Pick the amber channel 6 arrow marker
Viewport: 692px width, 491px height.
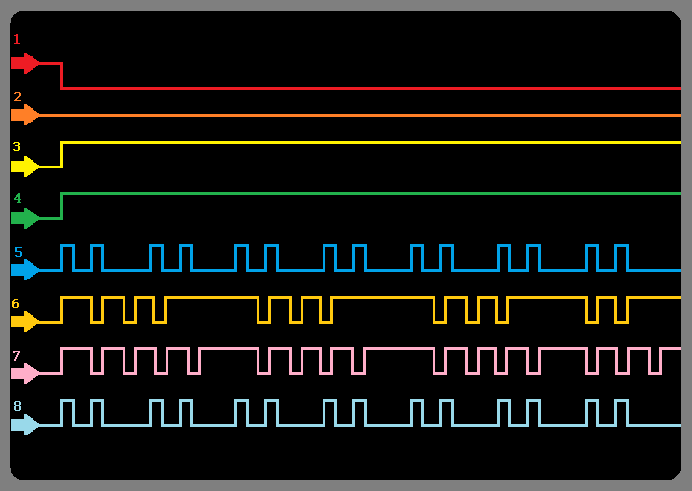[25, 322]
